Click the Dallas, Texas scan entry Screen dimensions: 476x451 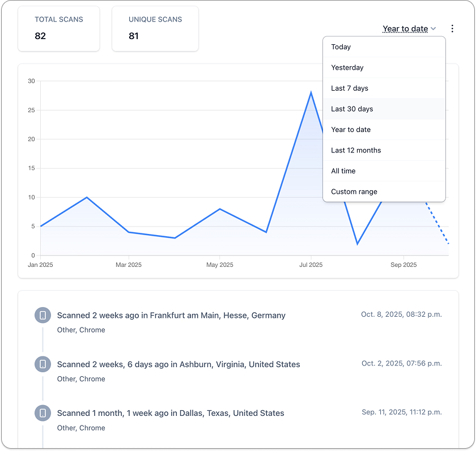click(x=171, y=413)
